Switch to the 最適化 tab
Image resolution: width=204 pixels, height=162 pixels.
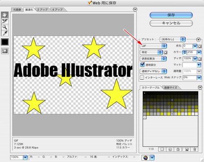point(29,10)
